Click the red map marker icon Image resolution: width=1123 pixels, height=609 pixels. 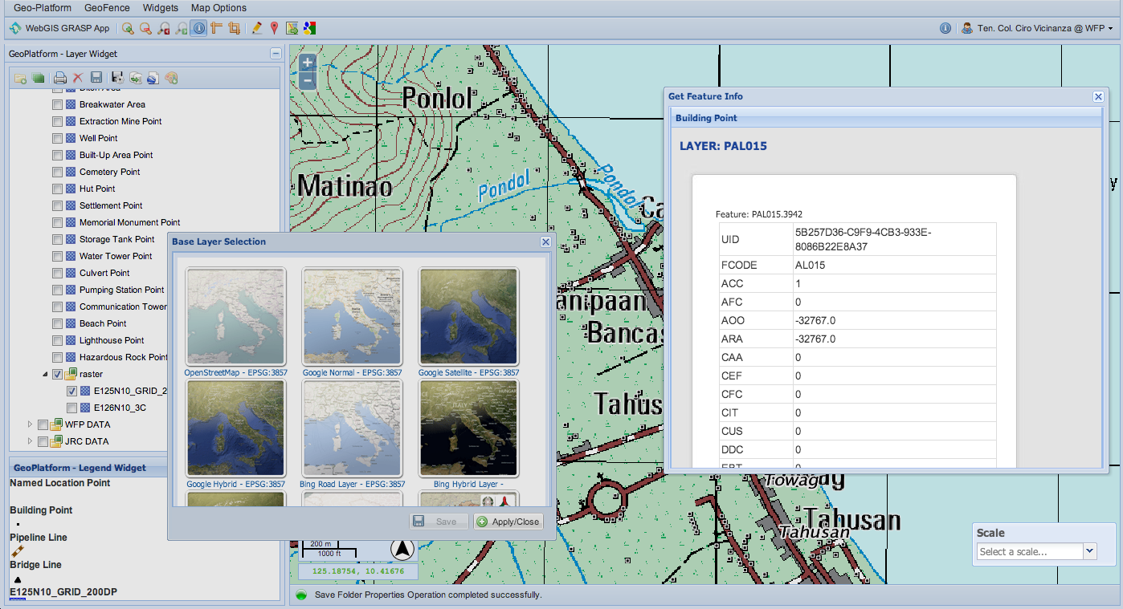(274, 28)
